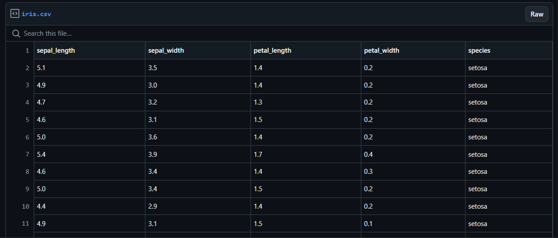Click petal_width value 0.4
This screenshot has height=238, width=558.
[x=368, y=154]
